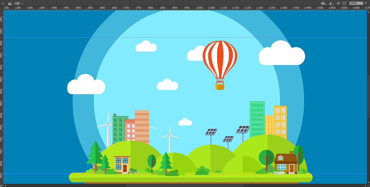
Task: Select the tall green skyscraper on the right
Action: point(257,119)
